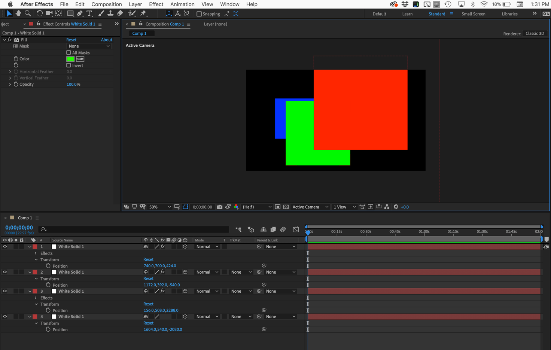The width and height of the screenshot is (551, 350).
Task: Reset layer 4 Transform
Action: [x=148, y=323]
